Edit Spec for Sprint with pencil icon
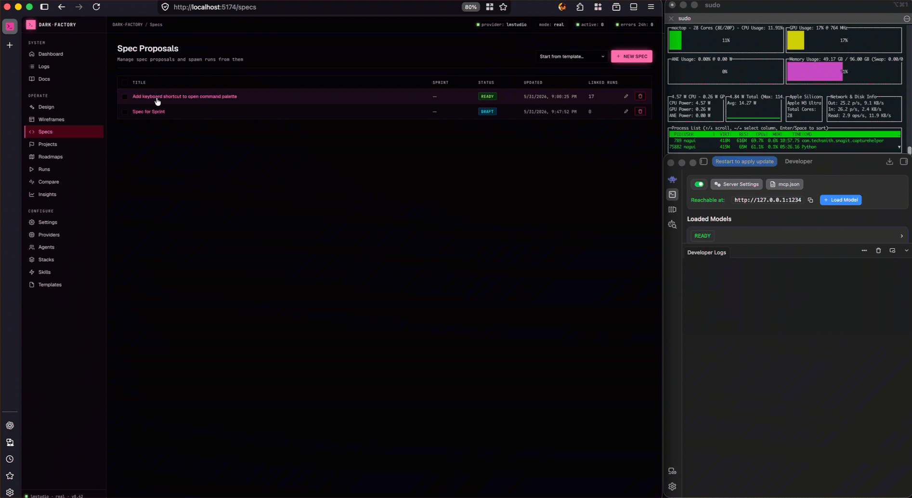Screen dimensions: 912x498 pyautogui.click(x=626, y=111)
